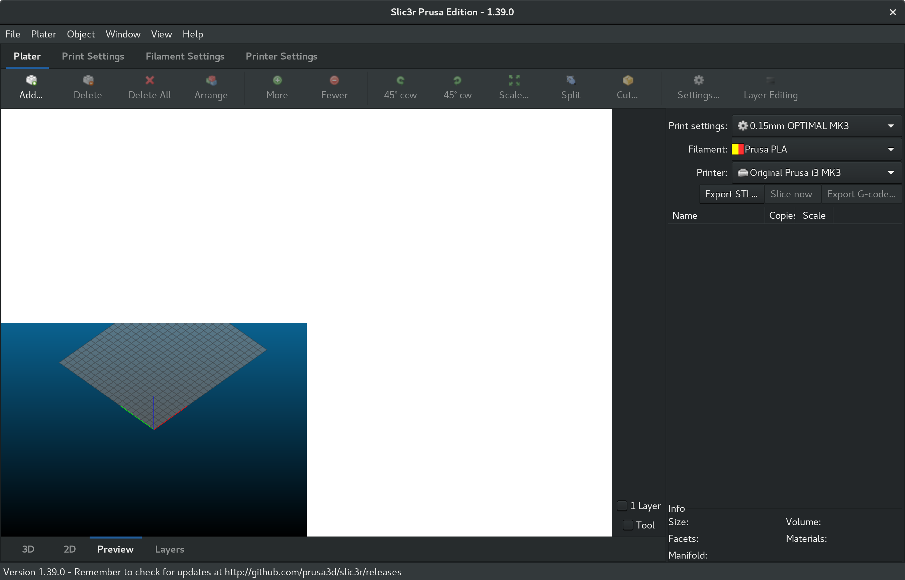Click the printer icon beside Original Prusa i3 MK3

coord(742,173)
